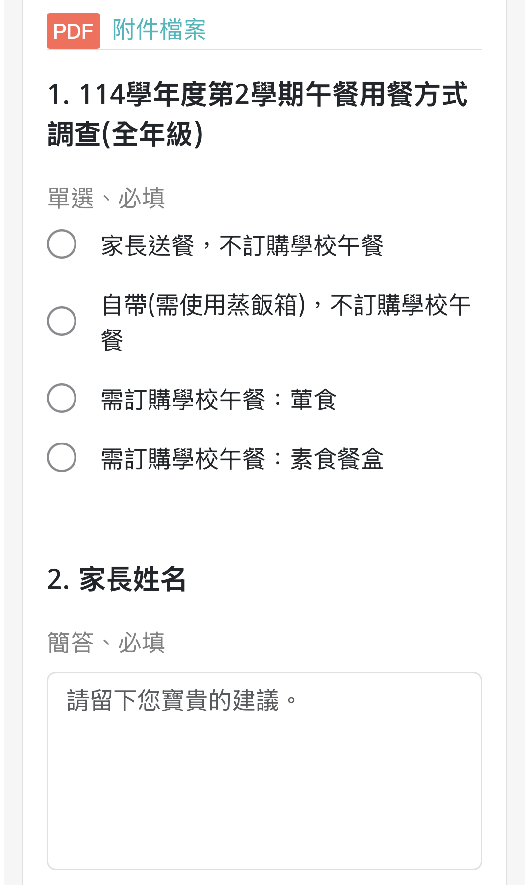Click the 需訂購學校午餐:葷食 label text
525x885 pixels.
218,400
